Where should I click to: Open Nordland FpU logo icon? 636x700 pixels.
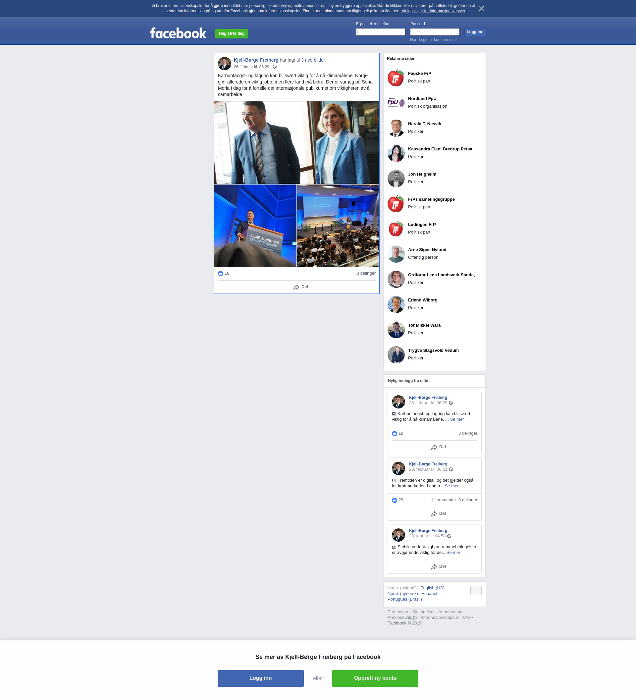[x=396, y=103]
